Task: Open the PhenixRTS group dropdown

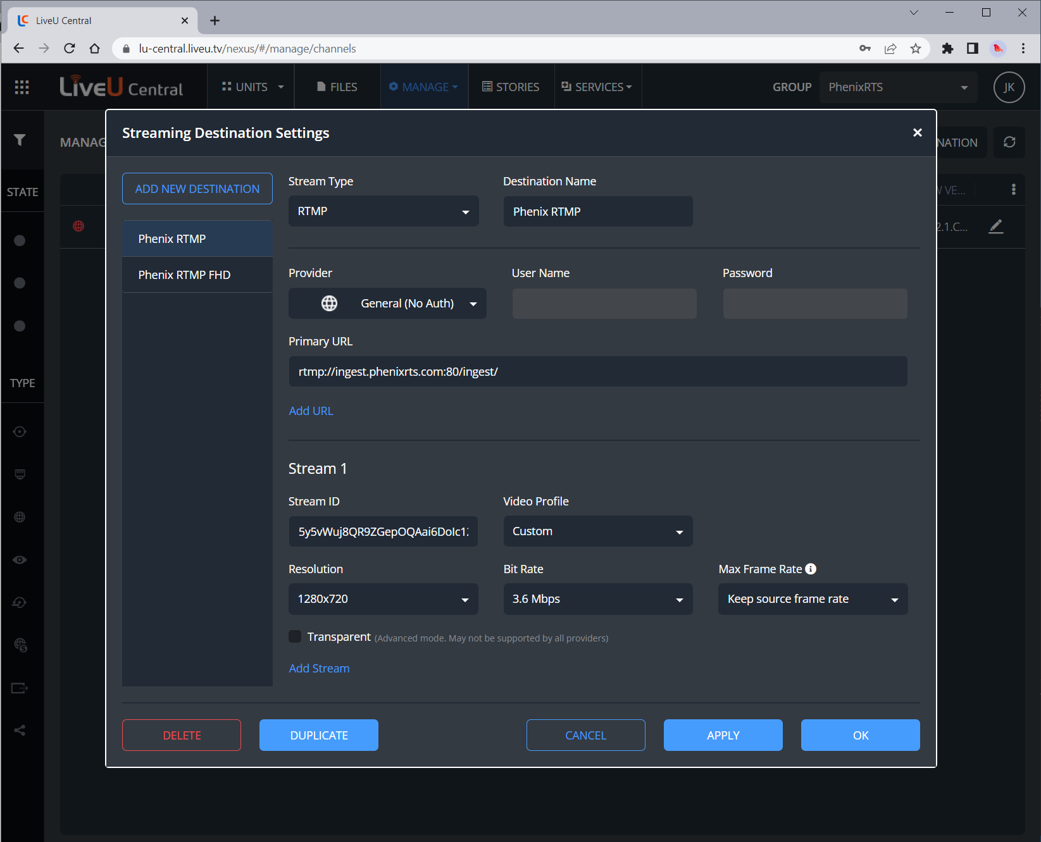Action: (899, 87)
